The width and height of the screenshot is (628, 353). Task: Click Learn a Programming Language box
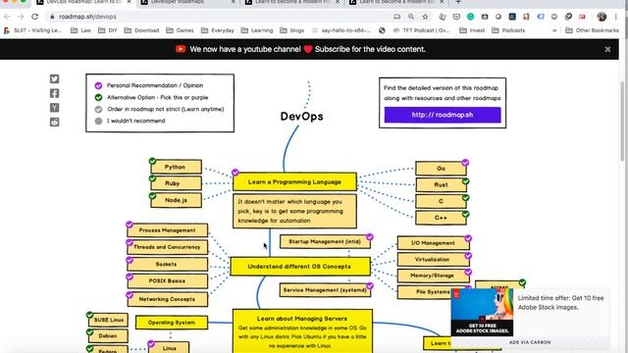[x=294, y=182]
